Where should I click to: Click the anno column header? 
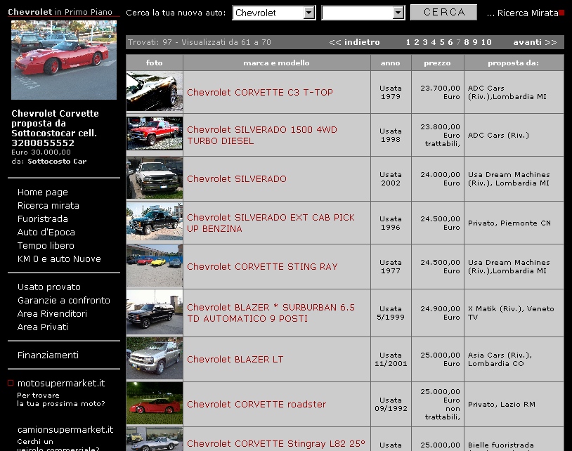391,63
